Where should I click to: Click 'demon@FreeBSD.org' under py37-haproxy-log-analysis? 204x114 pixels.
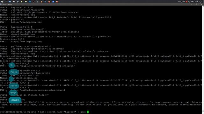click(23, 54)
